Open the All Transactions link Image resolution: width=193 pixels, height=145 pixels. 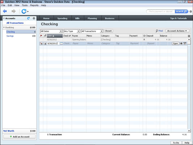15,23
